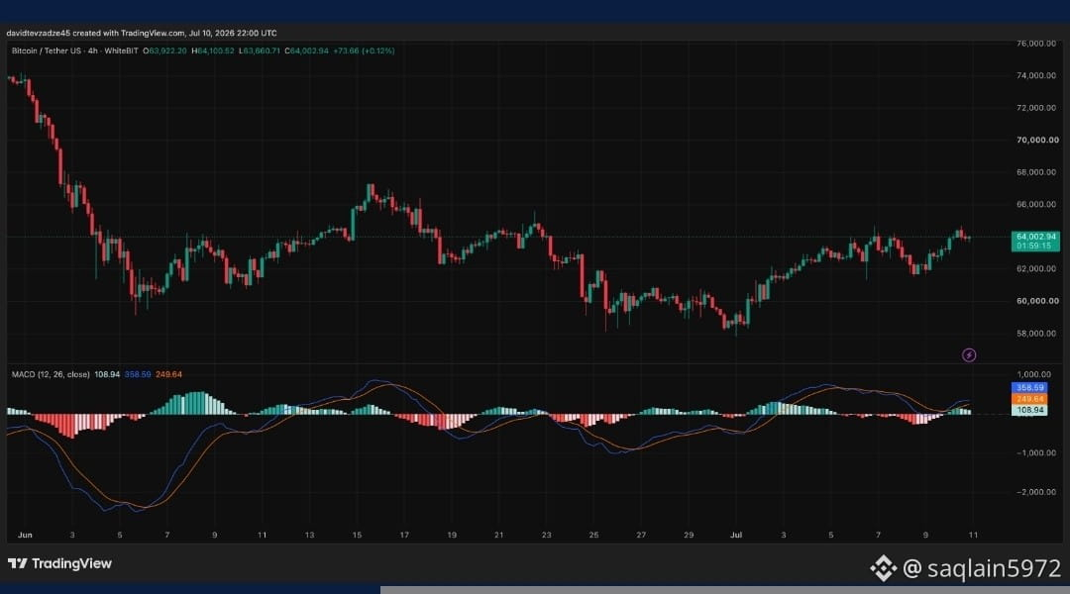Click the Binance logo beside saqlain5972
Screen dimensions: 1070x594
click(x=883, y=568)
